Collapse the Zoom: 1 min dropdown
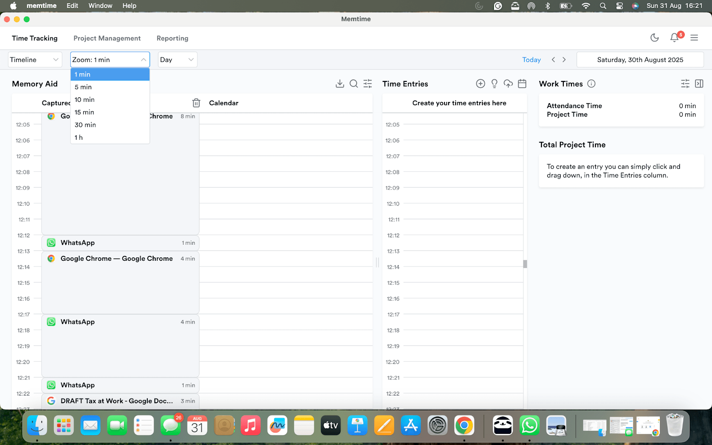 pos(110,60)
